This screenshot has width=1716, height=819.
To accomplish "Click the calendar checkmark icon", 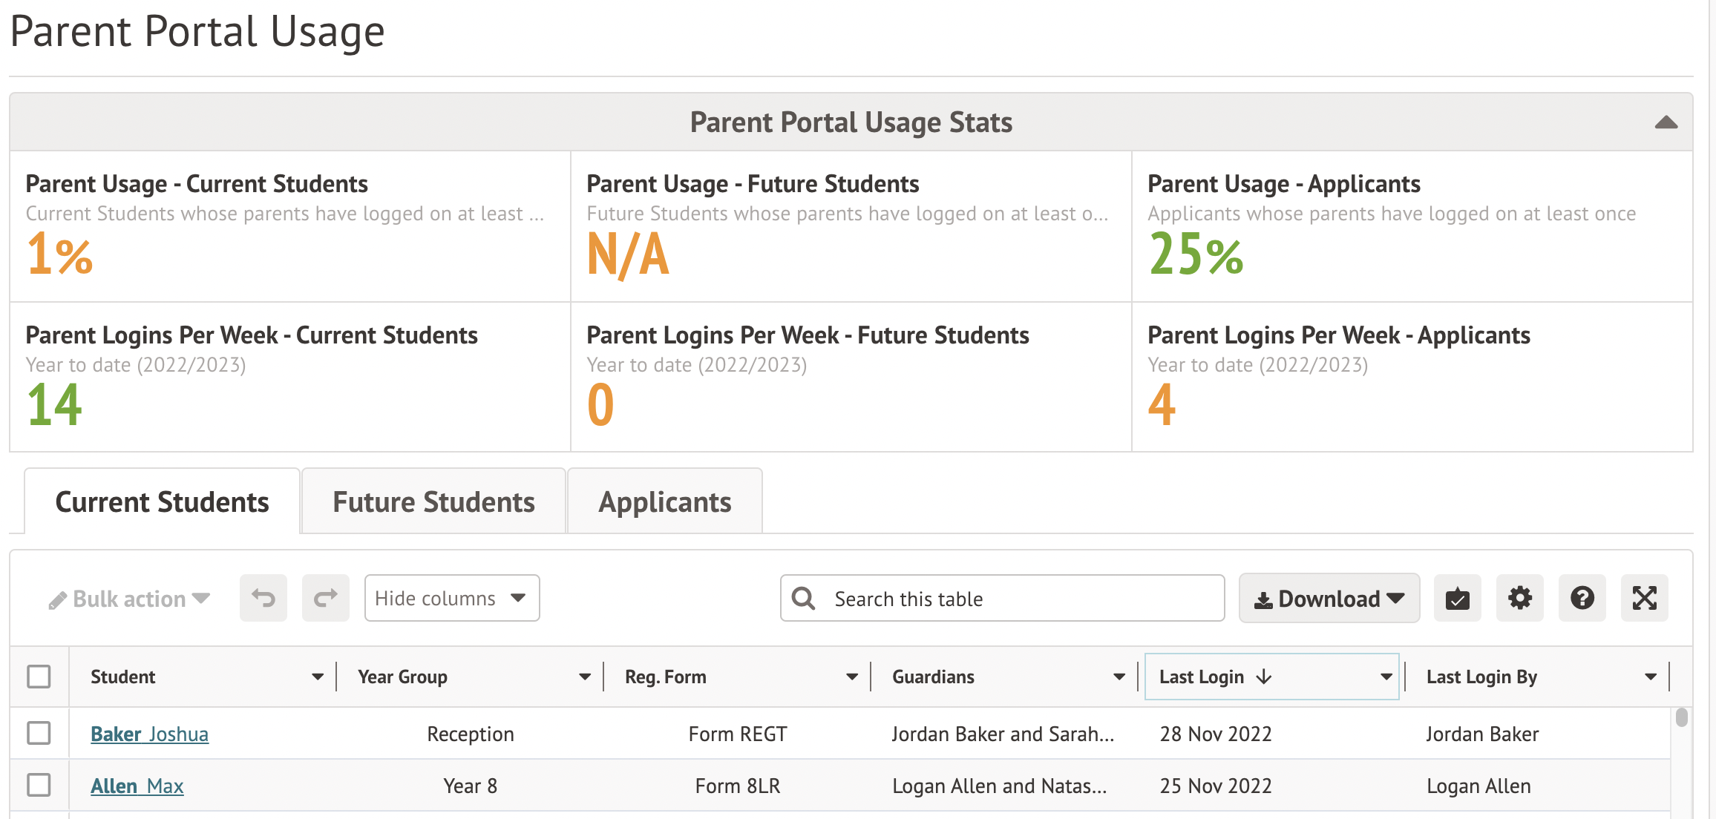I will 1457,598.
